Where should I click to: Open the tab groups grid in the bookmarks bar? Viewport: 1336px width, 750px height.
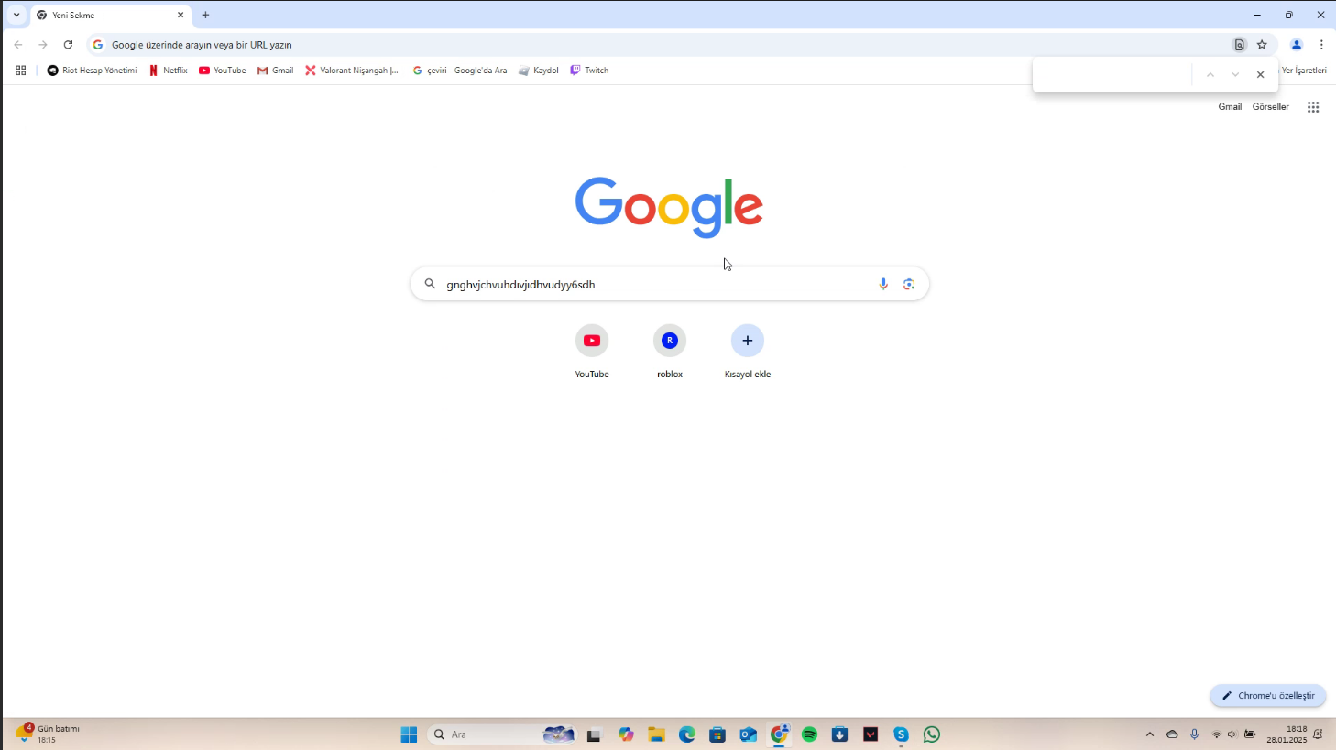(20, 71)
